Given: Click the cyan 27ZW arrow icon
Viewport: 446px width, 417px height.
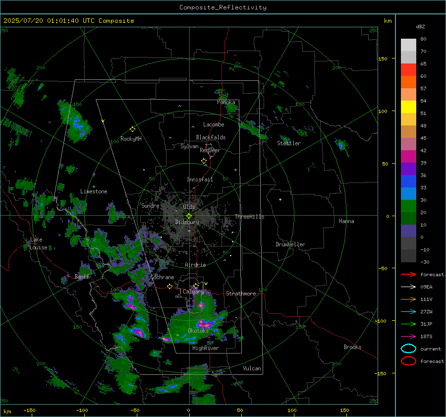Looking at the screenshot, I should coord(408,312).
